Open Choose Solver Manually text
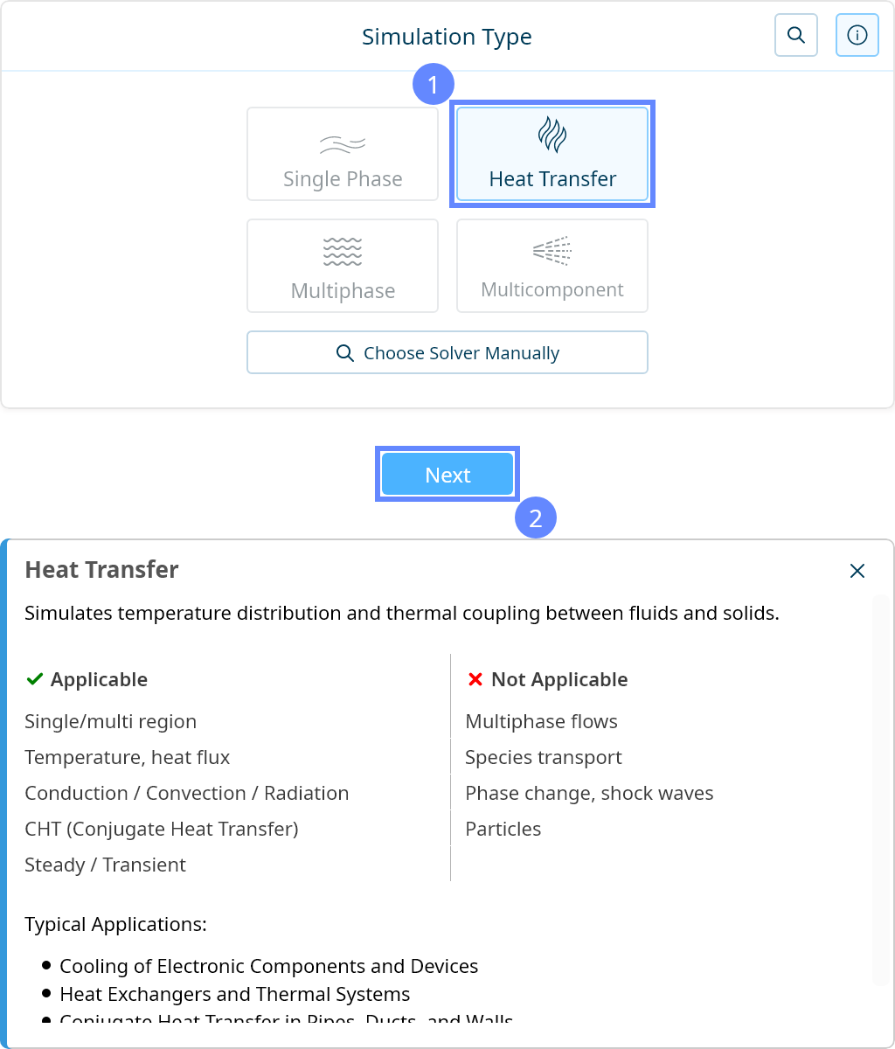895x1049 pixels. (x=461, y=353)
